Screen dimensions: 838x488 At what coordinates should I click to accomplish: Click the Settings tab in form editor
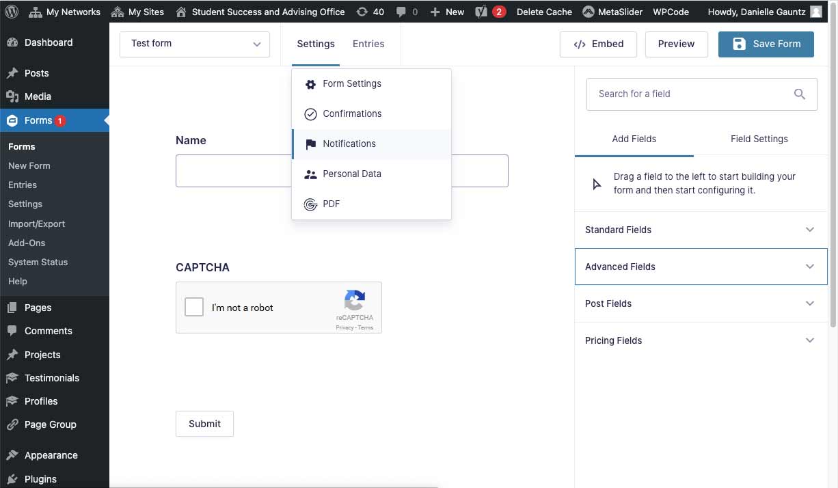coord(316,44)
